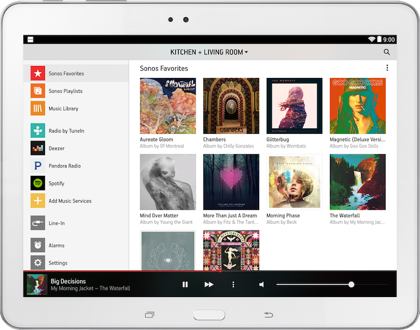This screenshot has height=330, width=420.
Task: Open the gray eye wreath album cover
Action: (x=168, y=250)
